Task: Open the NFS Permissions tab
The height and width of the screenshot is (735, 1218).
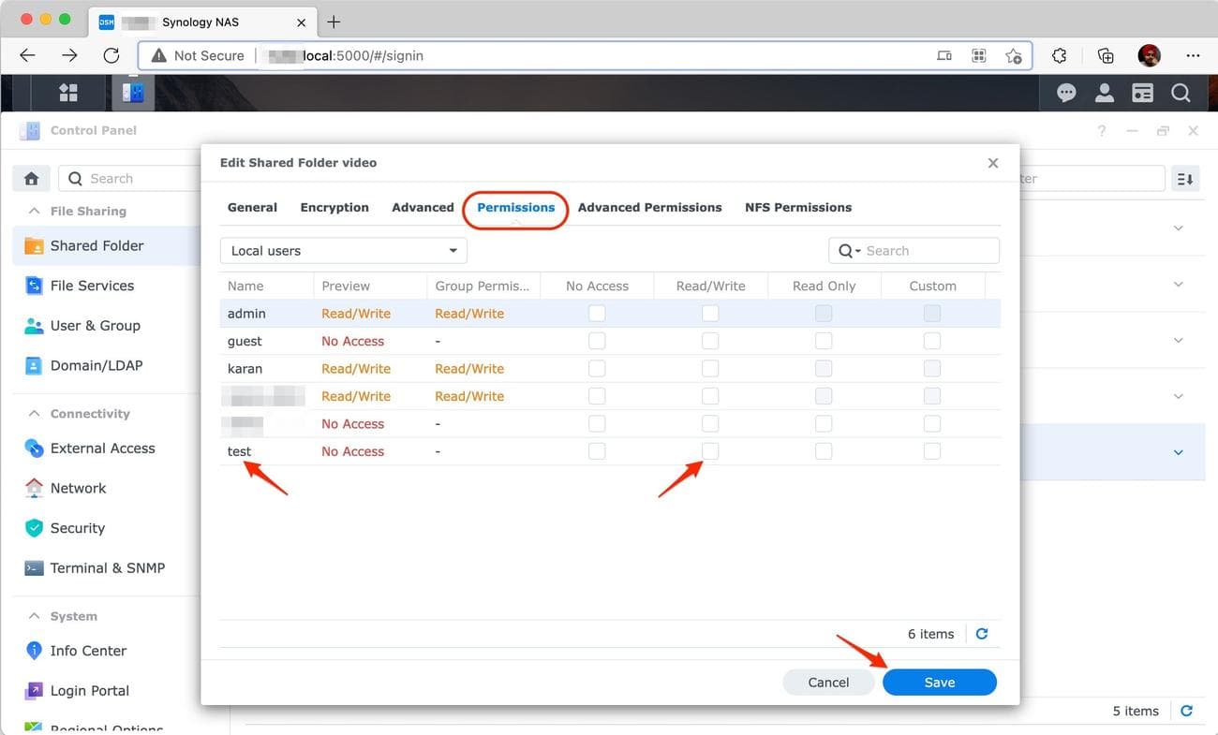Action: [x=797, y=207]
